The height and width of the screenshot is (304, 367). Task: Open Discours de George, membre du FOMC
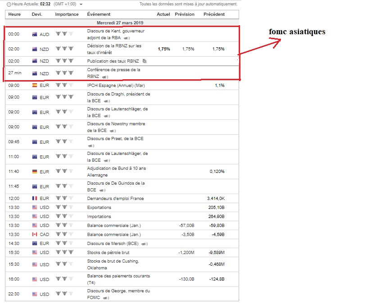[x=118, y=294]
